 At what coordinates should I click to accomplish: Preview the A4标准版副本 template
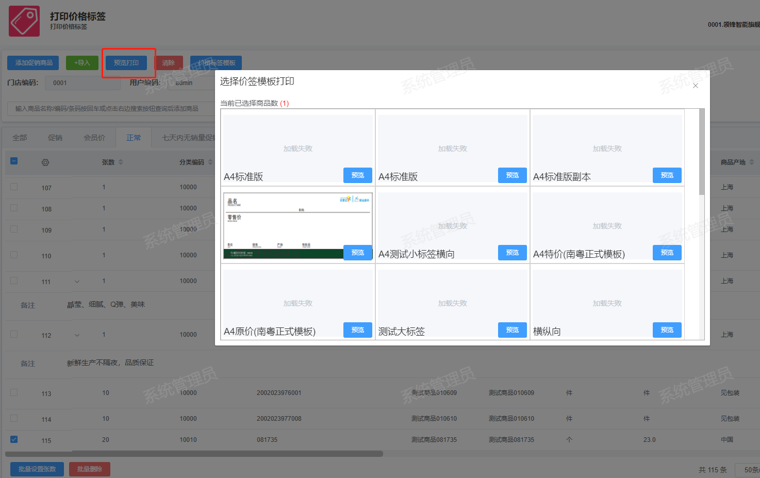click(x=667, y=175)
